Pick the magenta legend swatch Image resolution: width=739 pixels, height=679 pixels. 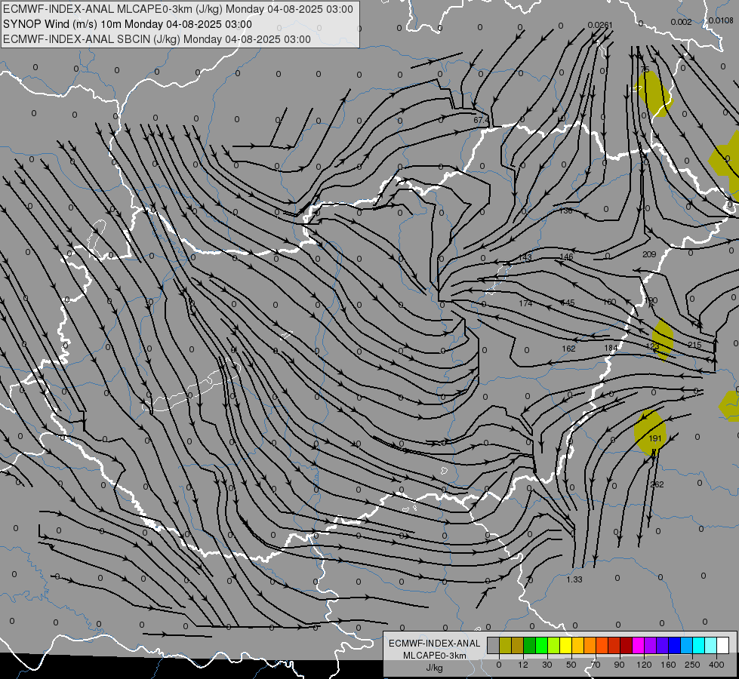[x=638, y=646]
